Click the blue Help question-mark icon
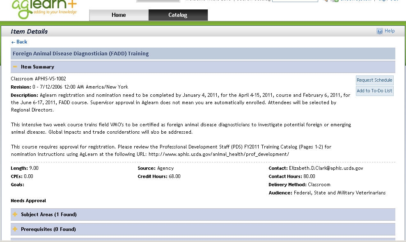 click(x=379, y=31)
